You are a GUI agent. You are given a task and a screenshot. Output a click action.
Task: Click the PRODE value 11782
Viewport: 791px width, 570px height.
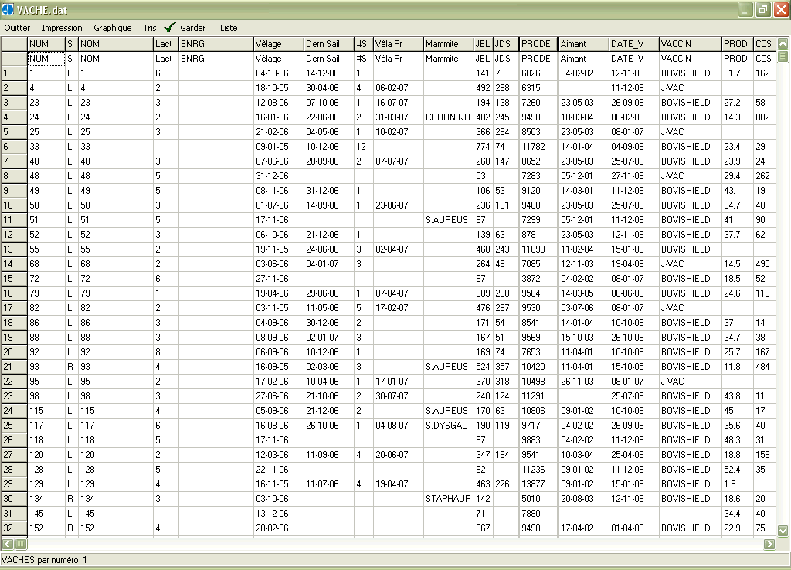[x=538, y=146]
